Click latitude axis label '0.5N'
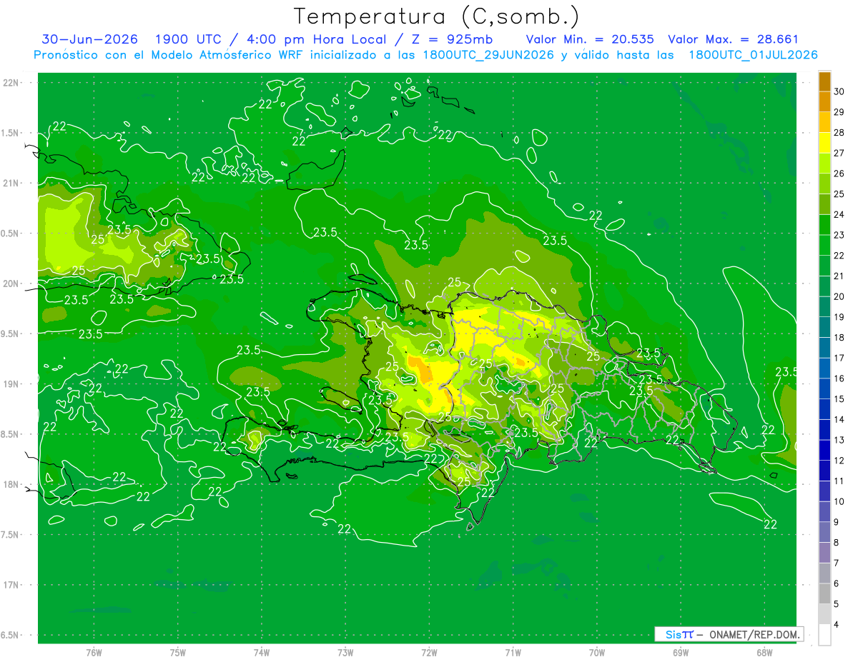 (11, 234)
